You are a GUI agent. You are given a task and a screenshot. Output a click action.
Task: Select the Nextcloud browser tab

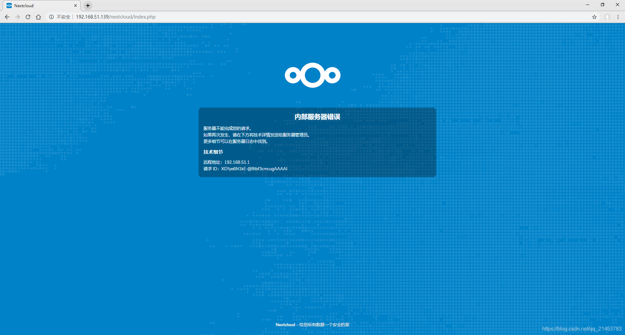[x=42, y=6]
